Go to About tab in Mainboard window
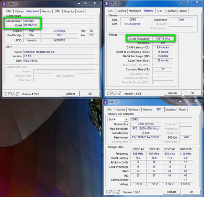 pyautogui.click(x=81, y=11)
